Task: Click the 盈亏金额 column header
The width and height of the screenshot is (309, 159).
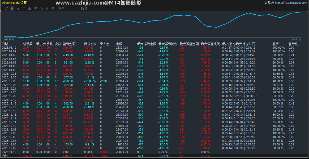Action: tap(69, 44)
